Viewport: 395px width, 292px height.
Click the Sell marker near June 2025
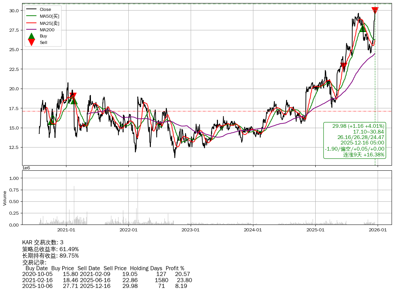(344, 65)
